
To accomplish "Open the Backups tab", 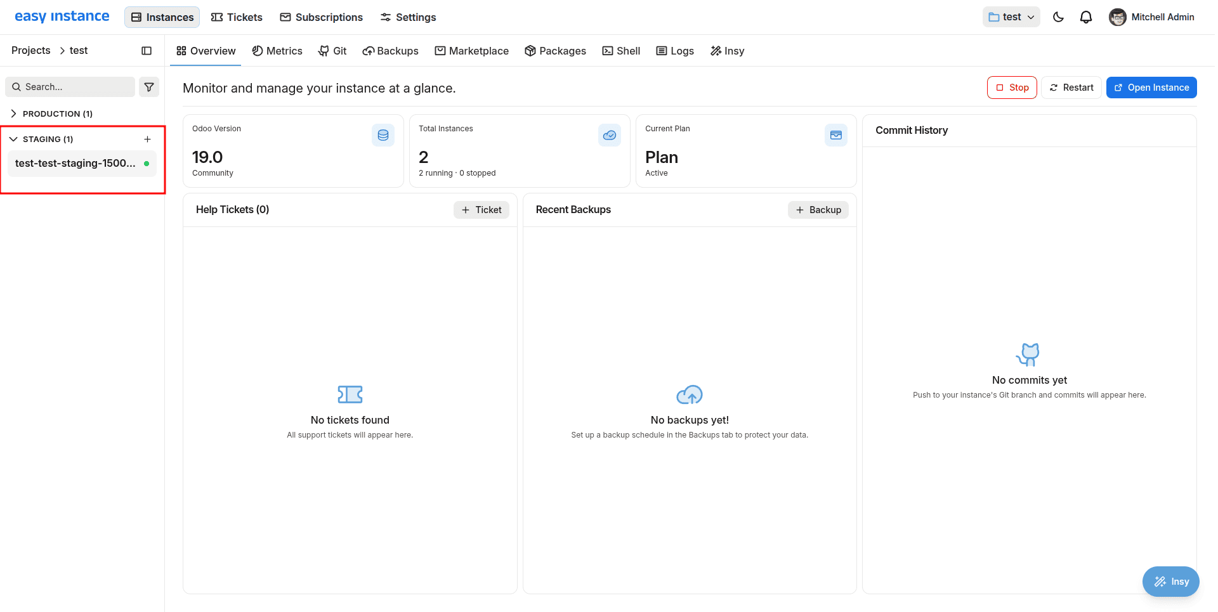I will point(390,51).
